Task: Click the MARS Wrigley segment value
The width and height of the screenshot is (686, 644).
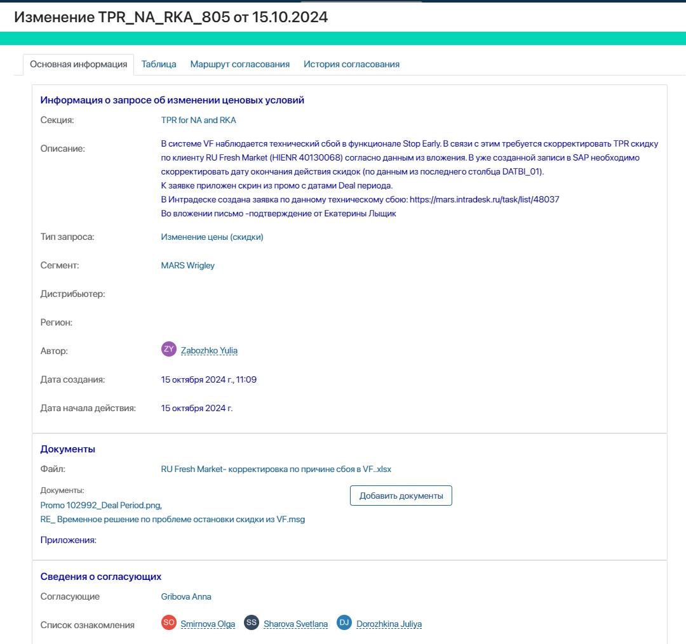Action: [x=187, y=266]
